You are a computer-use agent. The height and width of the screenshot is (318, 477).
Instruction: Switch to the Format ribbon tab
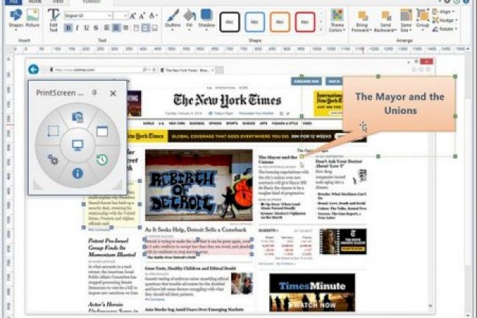pyautogui.click(x=92, y=1)
